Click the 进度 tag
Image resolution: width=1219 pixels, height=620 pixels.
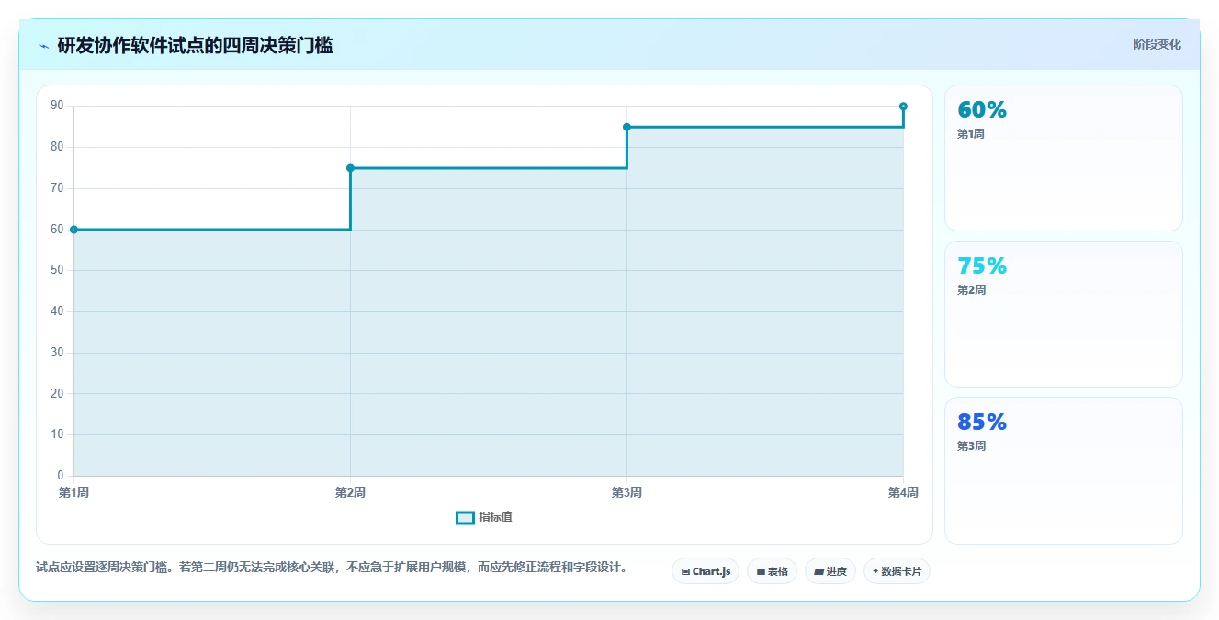click(830, 571)
